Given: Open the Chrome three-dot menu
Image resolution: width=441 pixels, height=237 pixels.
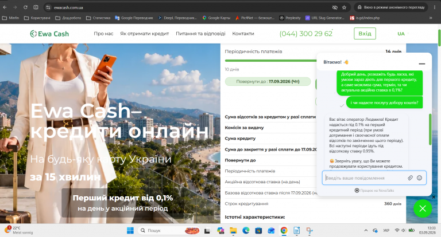Looking at the screenshot, I should [435, 7].
